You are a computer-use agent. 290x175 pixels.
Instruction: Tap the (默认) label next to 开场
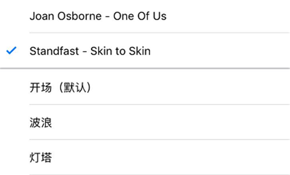tap(75, 87)
